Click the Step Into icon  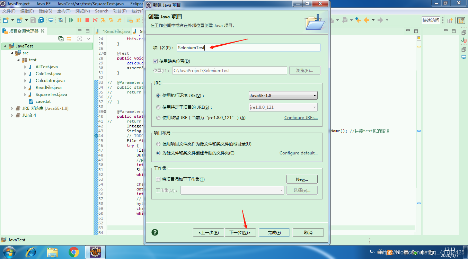[x=103, y=20]
